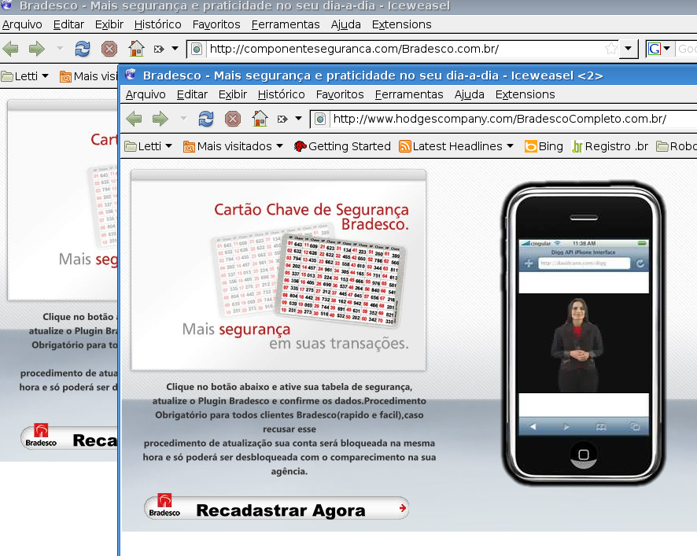Screen dimensions: 697x556
Task: Open dropdown next to tag icon, front window
Action: (299, 119)
